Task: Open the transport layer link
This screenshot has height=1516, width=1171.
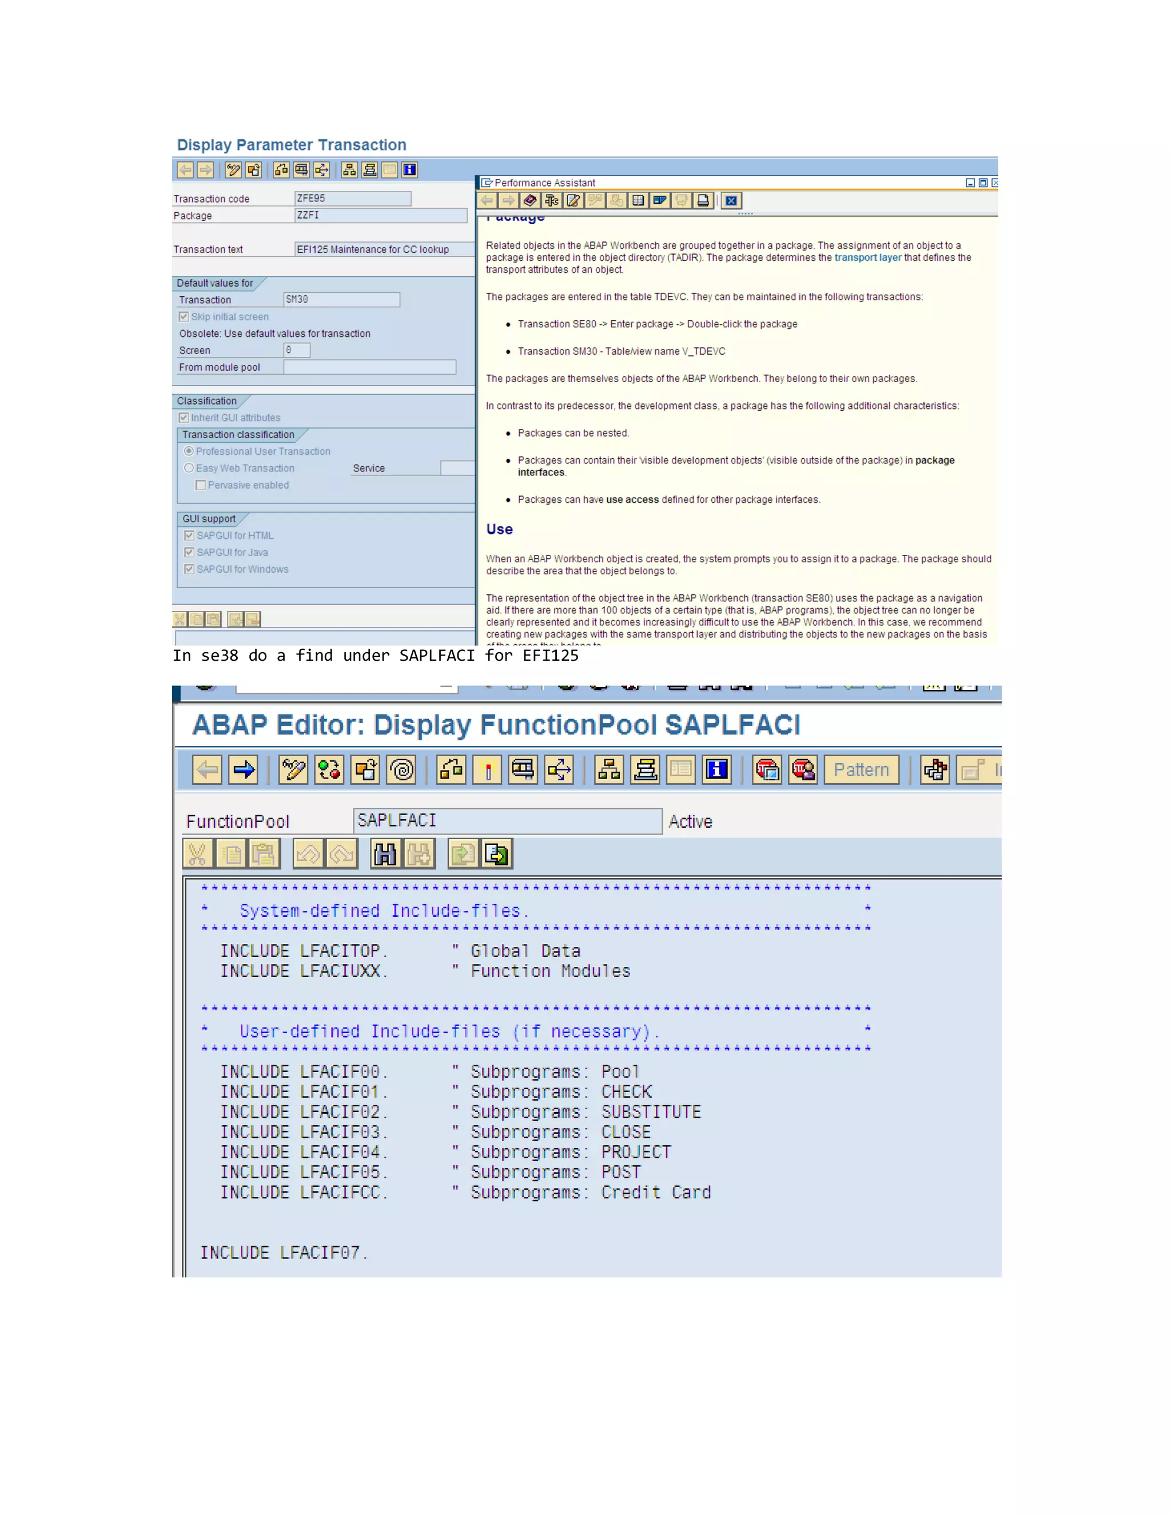Action: pyautogui.click(x=868, y=257)
